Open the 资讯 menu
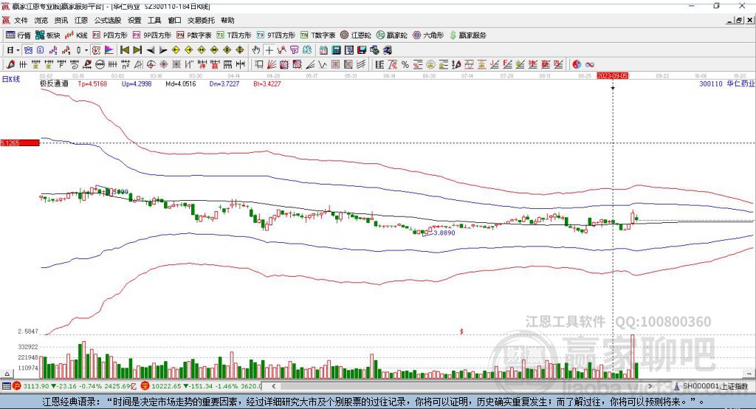The width and height of the screenshot is (756, 409). [x=61, y=20]
